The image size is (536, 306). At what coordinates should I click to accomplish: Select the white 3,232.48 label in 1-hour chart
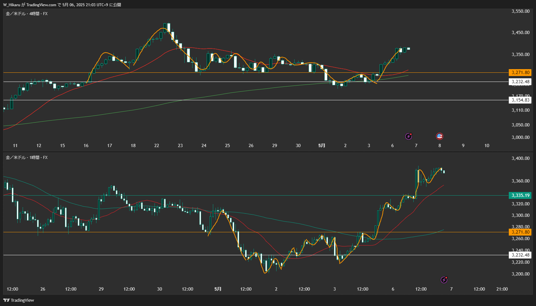pos(520,255)
